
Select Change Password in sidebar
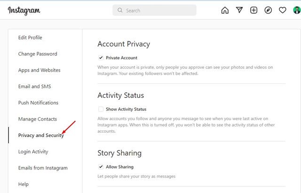click(x=38, y=54)
